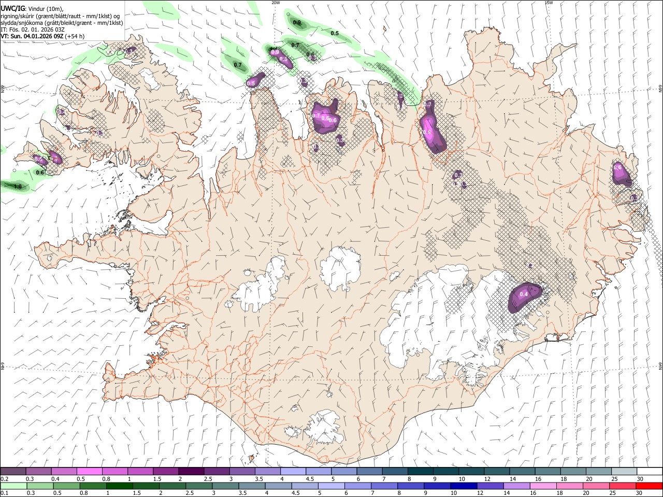Click the '15W' longitude label
This screenshot has width=663, height=497.
pos(549,3)
